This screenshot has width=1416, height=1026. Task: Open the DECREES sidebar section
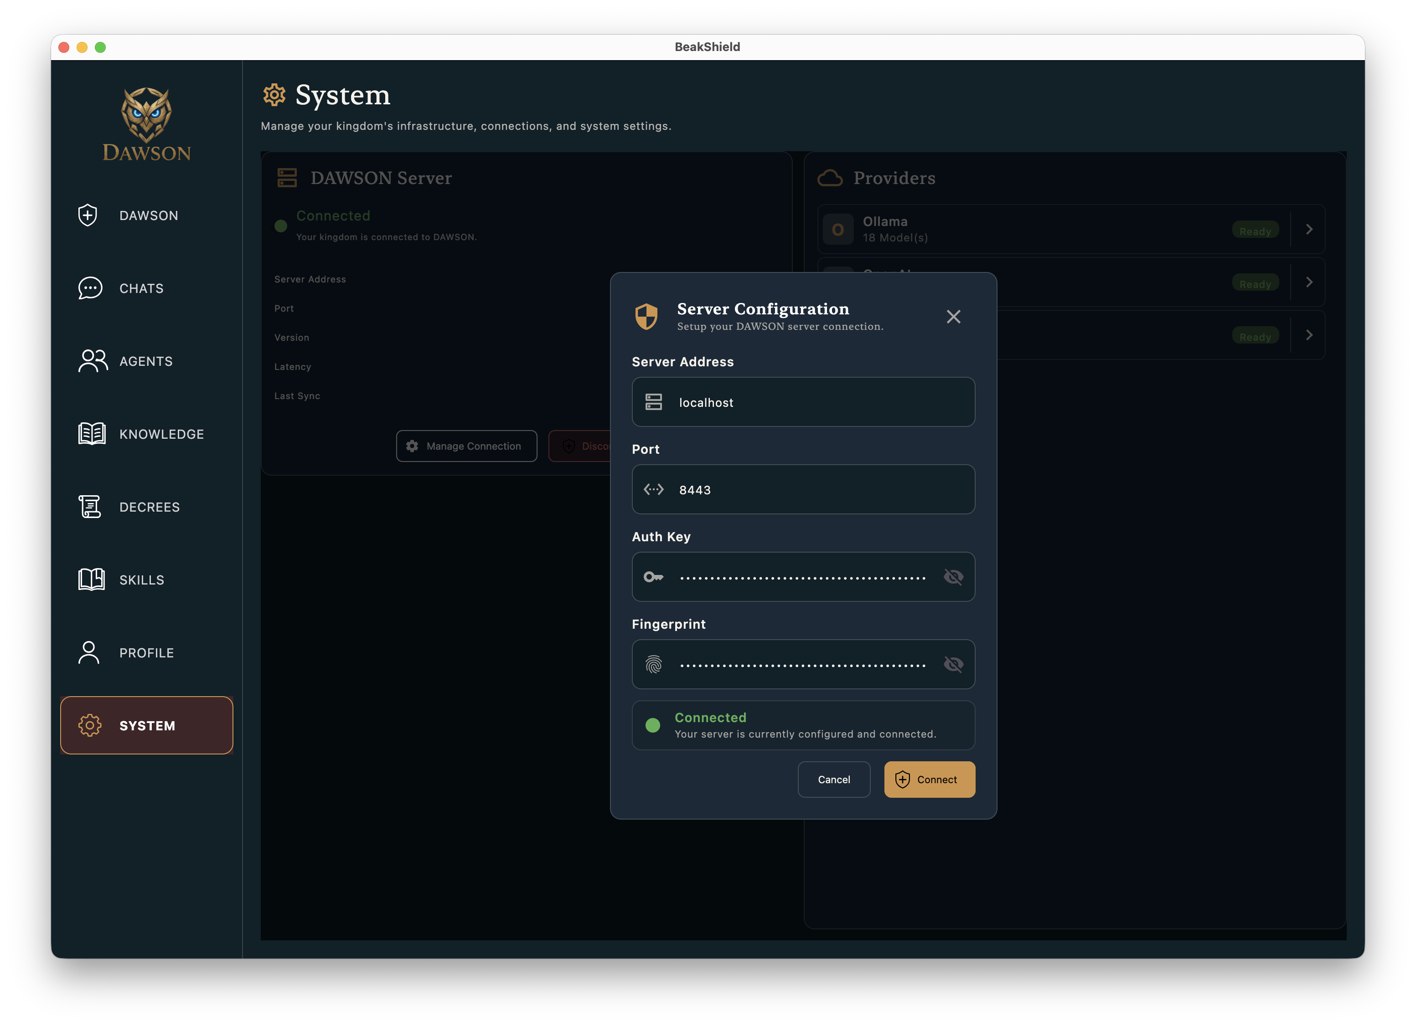147,507
